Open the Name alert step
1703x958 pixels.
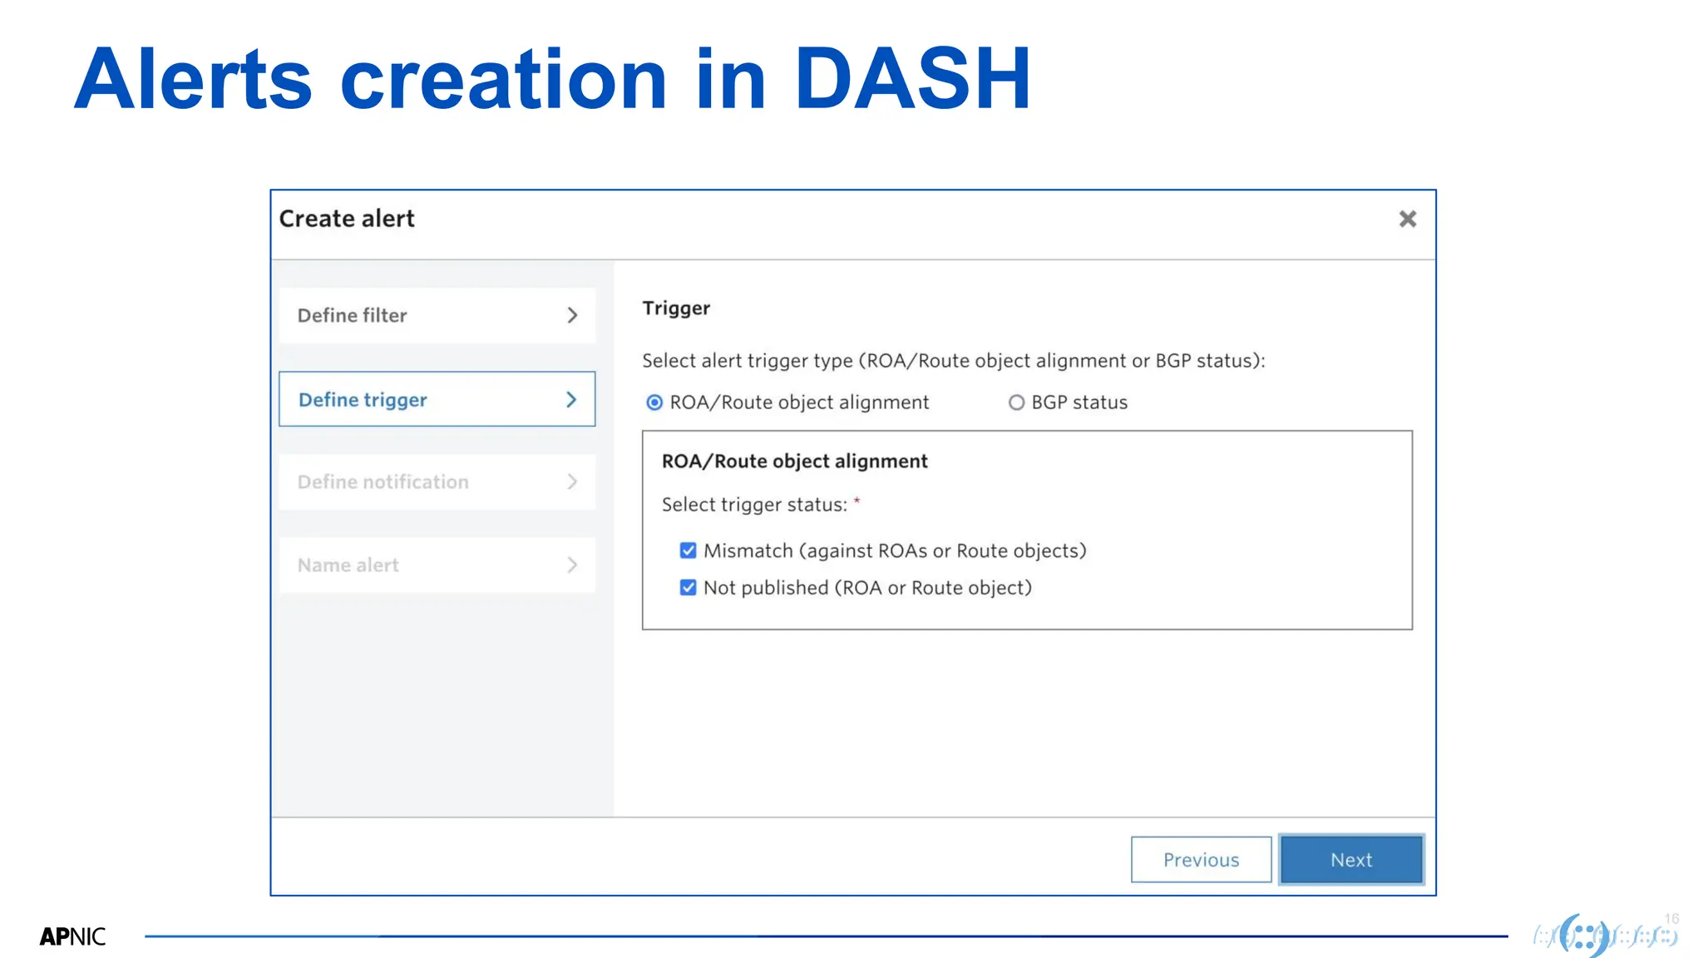(437, 565)
